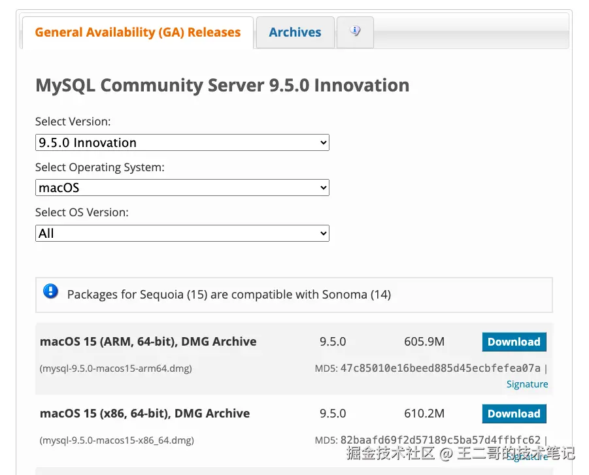Open the Select OS Version dropdown showing All
This screenshot has height=475, width=589.
coord(182,233)
